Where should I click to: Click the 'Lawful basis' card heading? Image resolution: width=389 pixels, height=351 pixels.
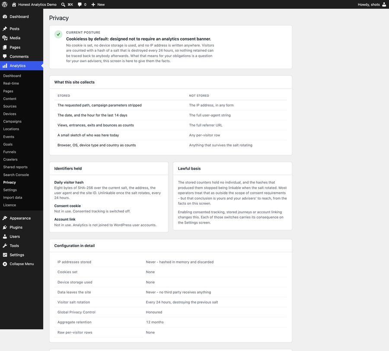[x=189, y=168]
